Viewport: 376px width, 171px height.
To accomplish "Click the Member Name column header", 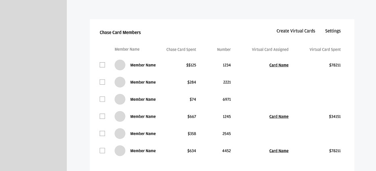I will (x=127, y=49).
